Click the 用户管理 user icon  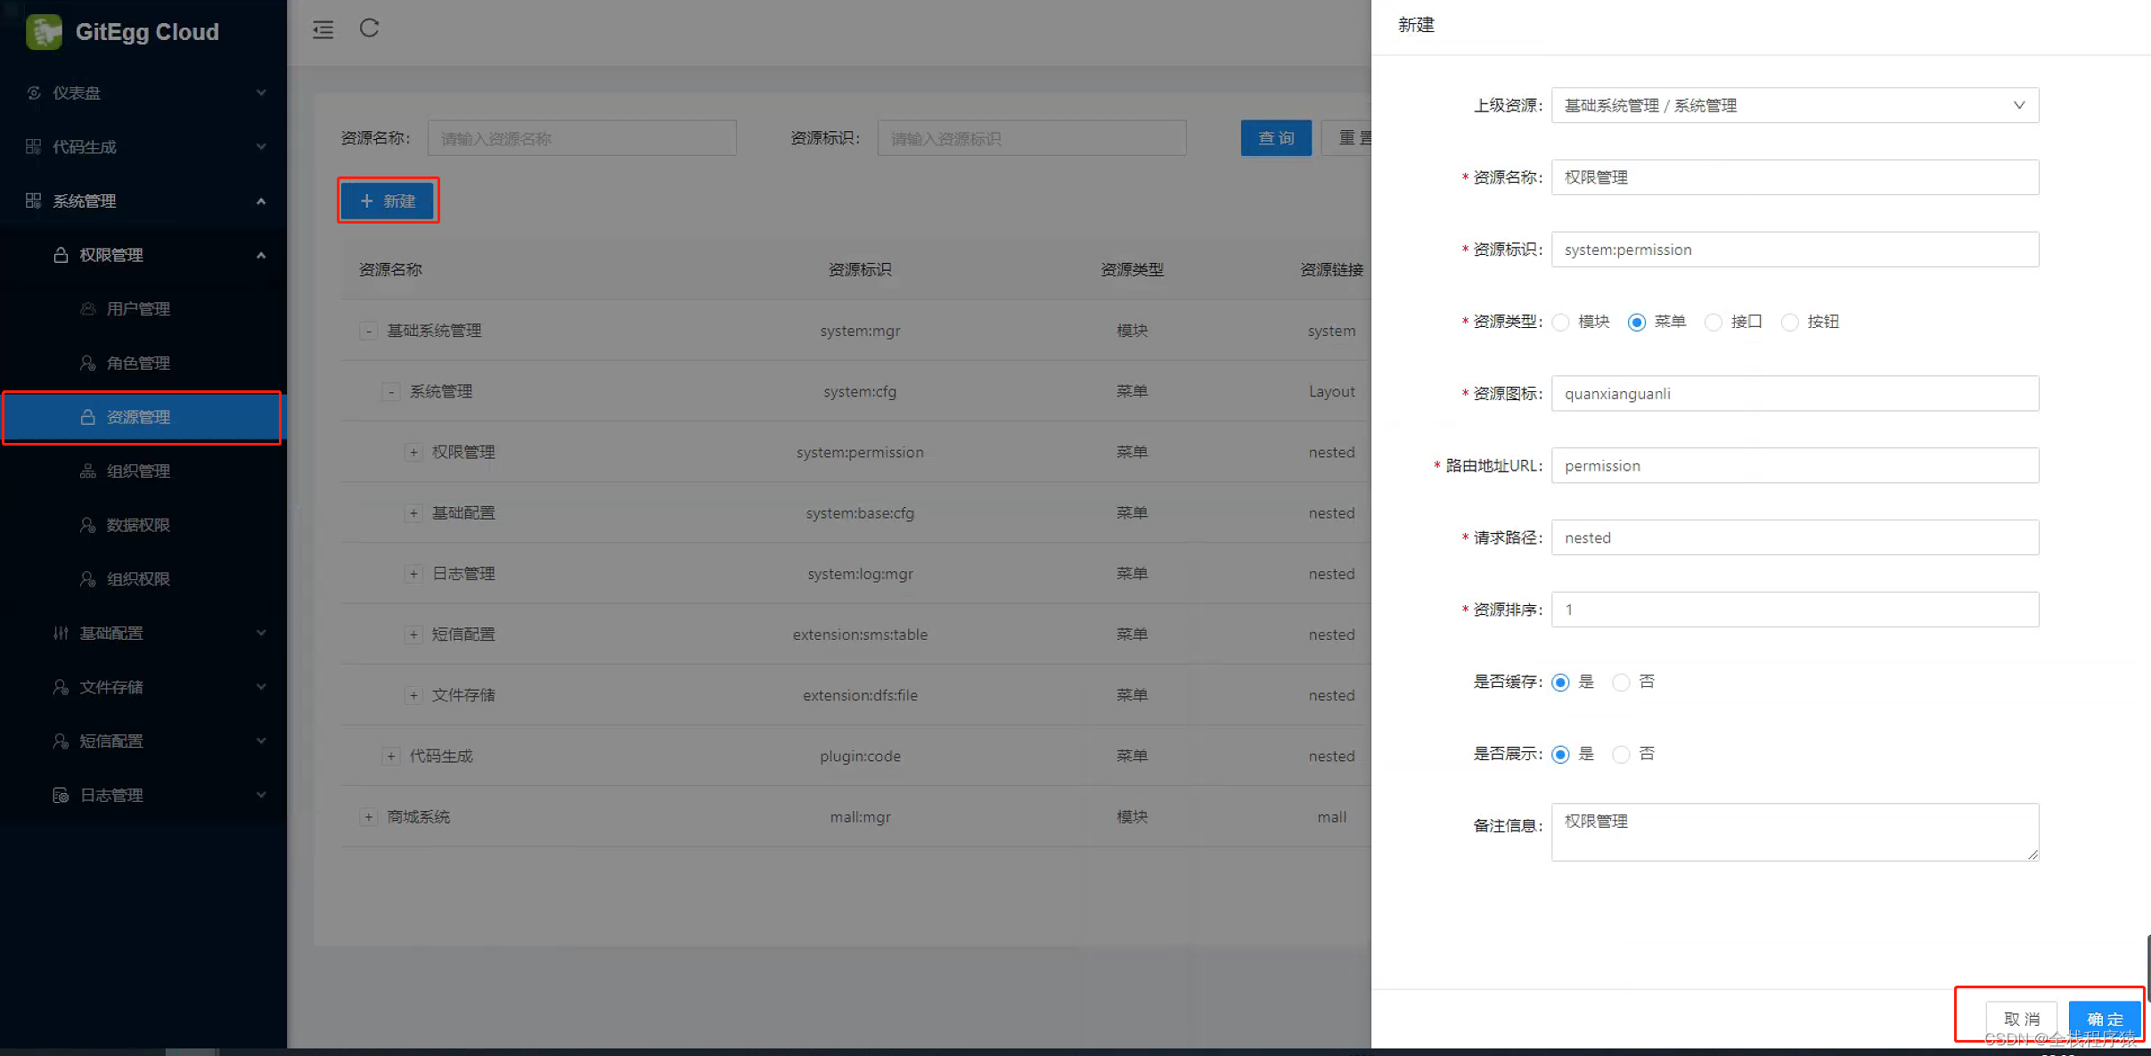tap(87, 309)
